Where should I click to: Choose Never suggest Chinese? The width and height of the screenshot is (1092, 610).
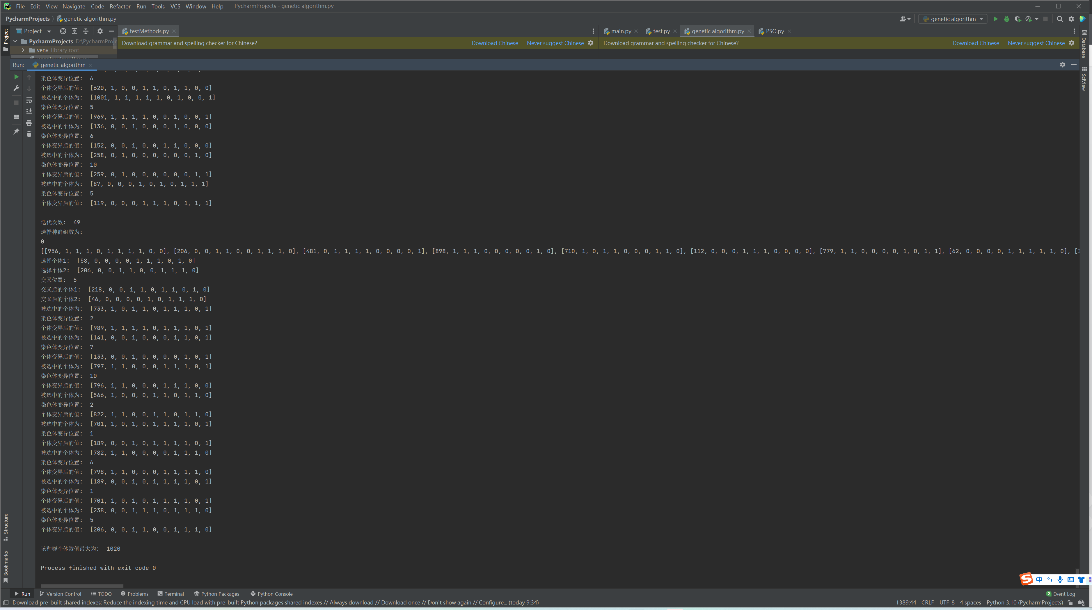coord(555,43)
